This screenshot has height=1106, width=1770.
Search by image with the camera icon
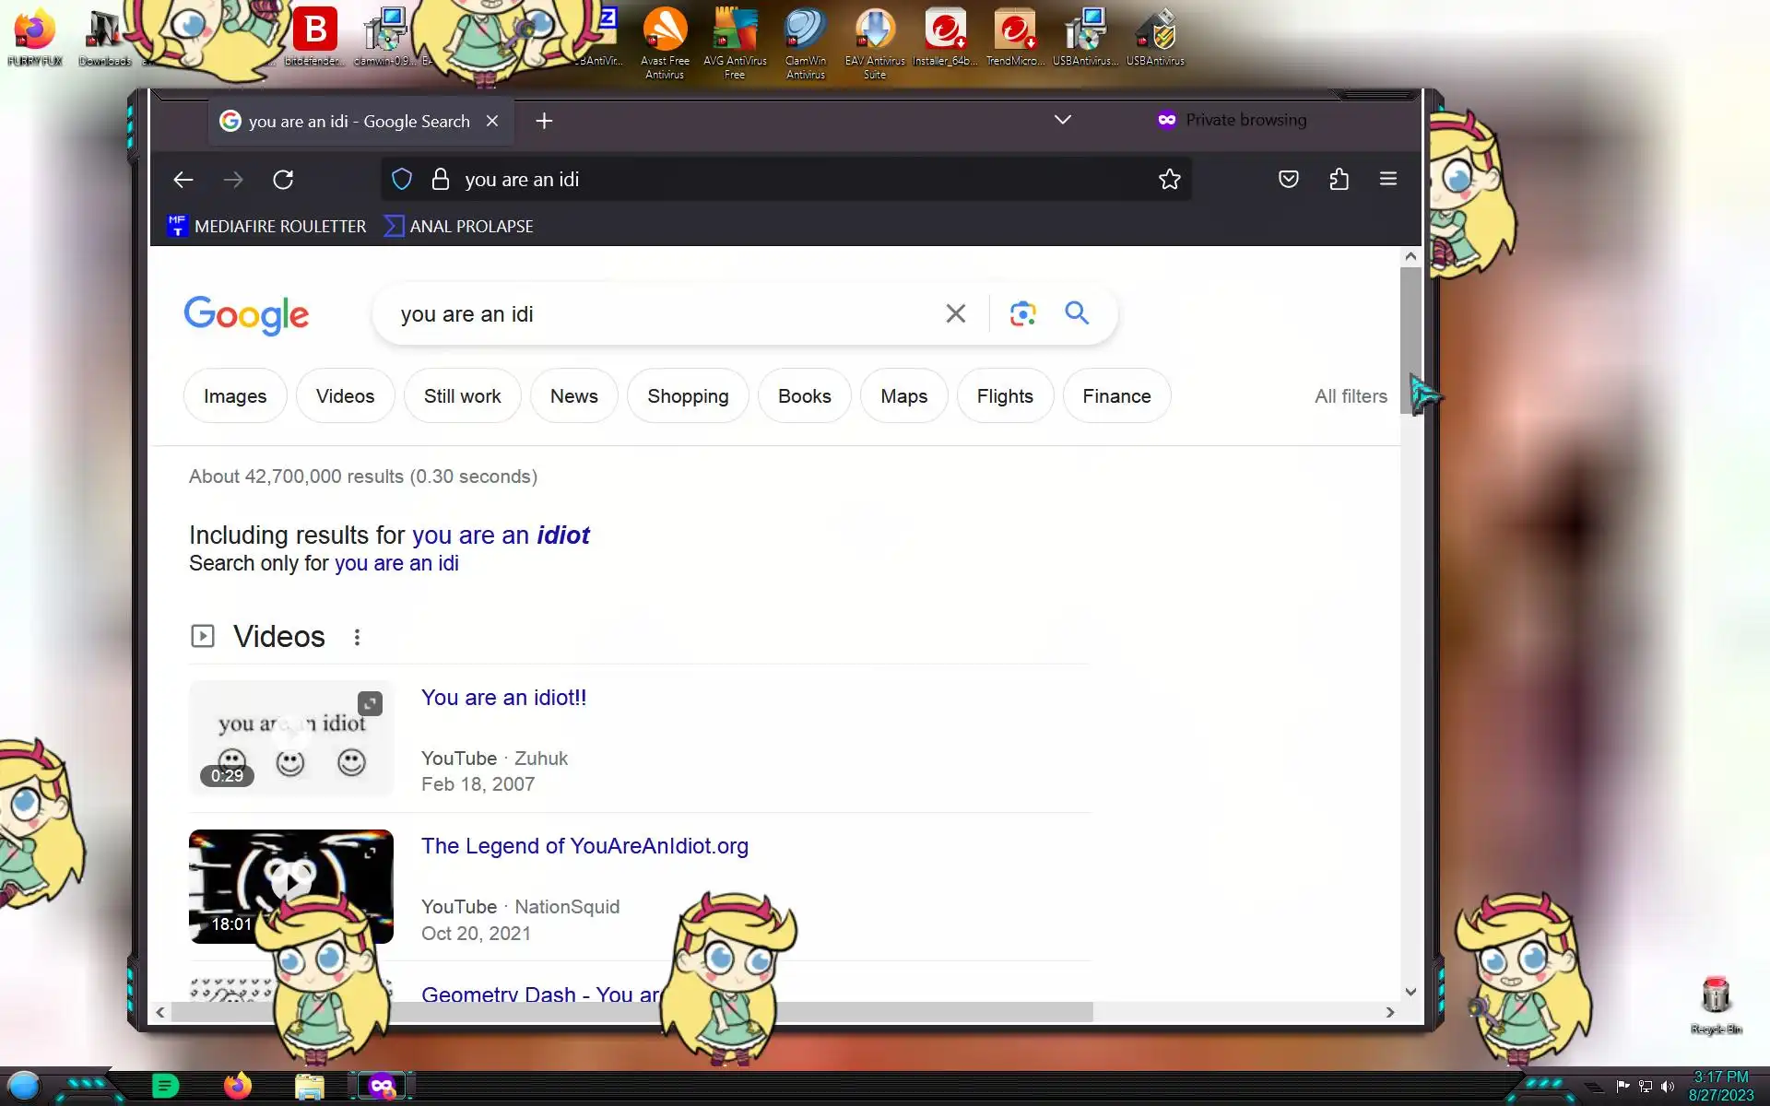coord(1022,314)
